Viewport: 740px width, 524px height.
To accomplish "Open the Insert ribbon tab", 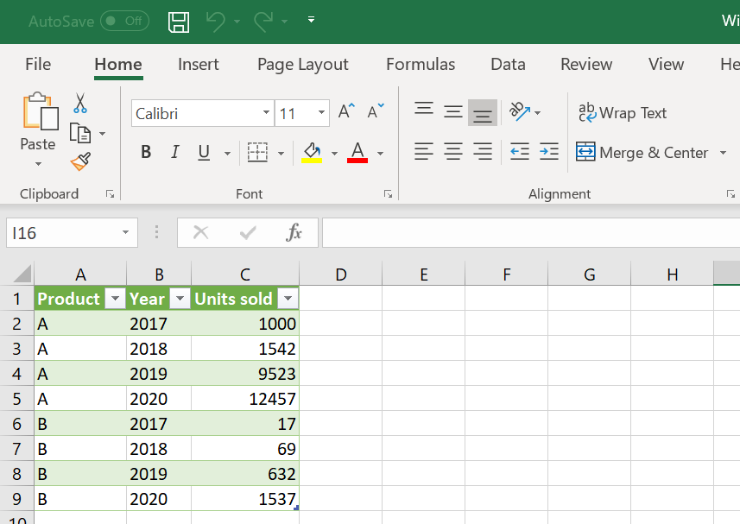I will tap(199, 65).
